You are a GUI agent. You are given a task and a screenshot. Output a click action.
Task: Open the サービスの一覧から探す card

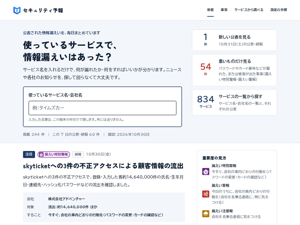(234, 102)
